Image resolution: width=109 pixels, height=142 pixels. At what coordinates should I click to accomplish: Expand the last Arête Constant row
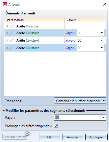[x=7, y=48]
